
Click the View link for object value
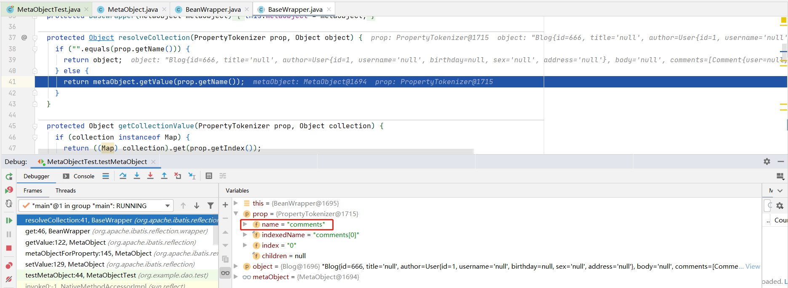[753, 266]
